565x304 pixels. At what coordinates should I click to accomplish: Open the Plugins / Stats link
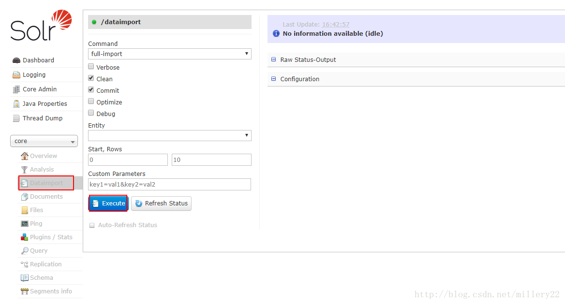coord(51,237)
